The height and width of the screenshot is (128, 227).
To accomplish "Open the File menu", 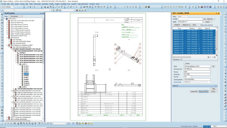I will point(5,4).
